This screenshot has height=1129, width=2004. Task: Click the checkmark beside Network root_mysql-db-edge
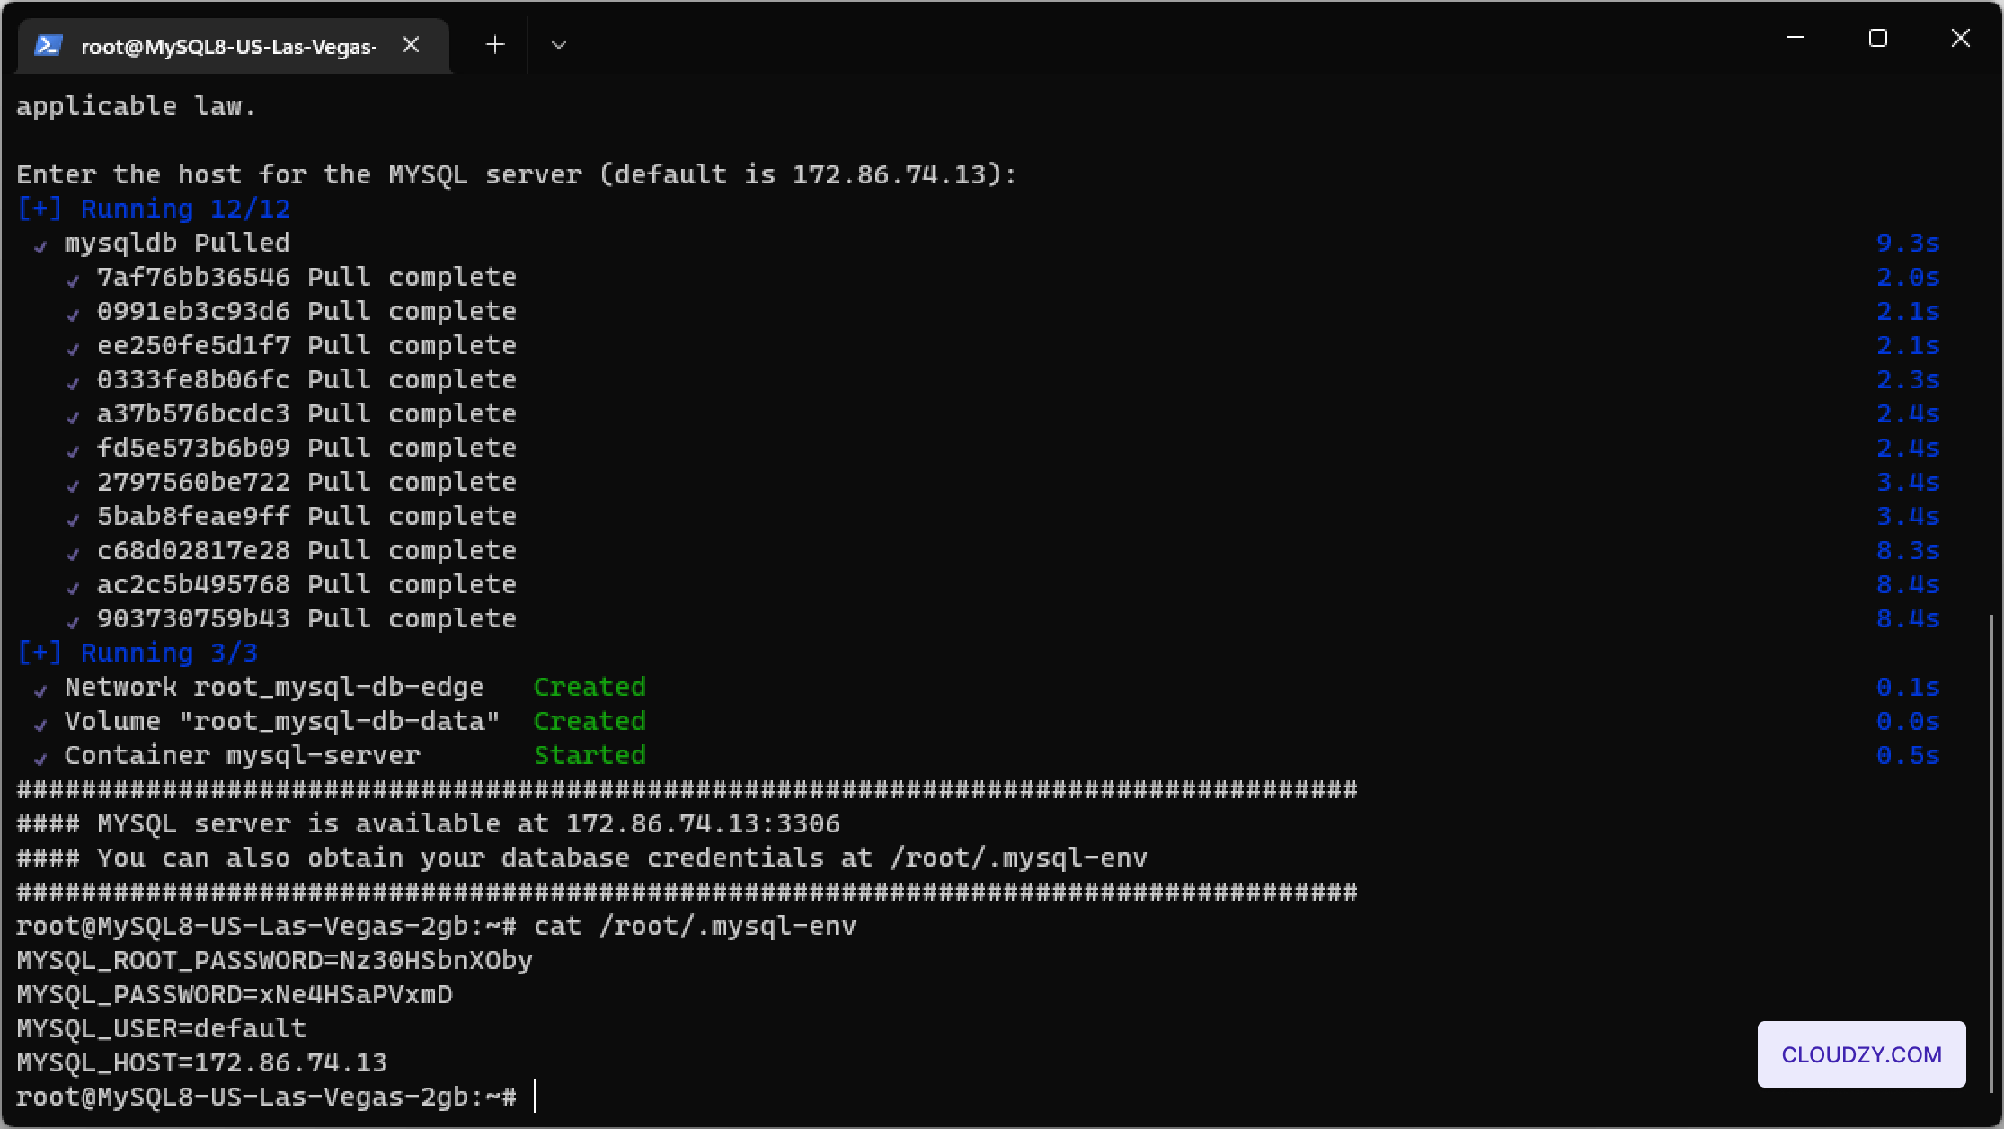40,690
